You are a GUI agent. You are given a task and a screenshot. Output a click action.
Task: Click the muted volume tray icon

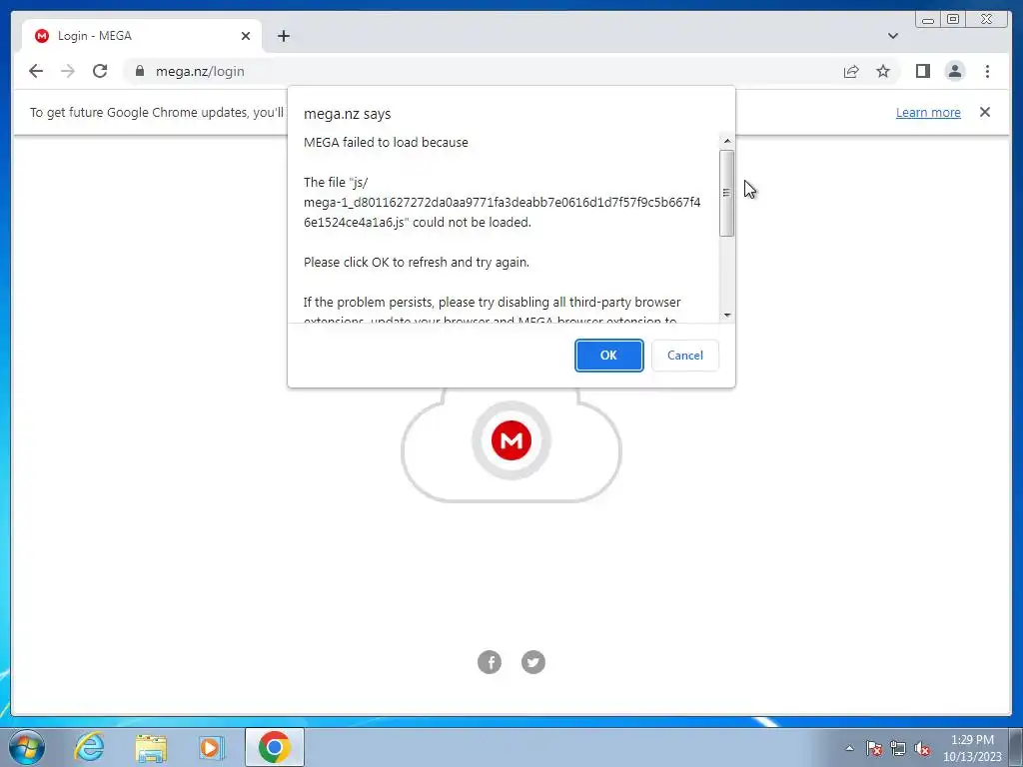[x=922, y=748]
